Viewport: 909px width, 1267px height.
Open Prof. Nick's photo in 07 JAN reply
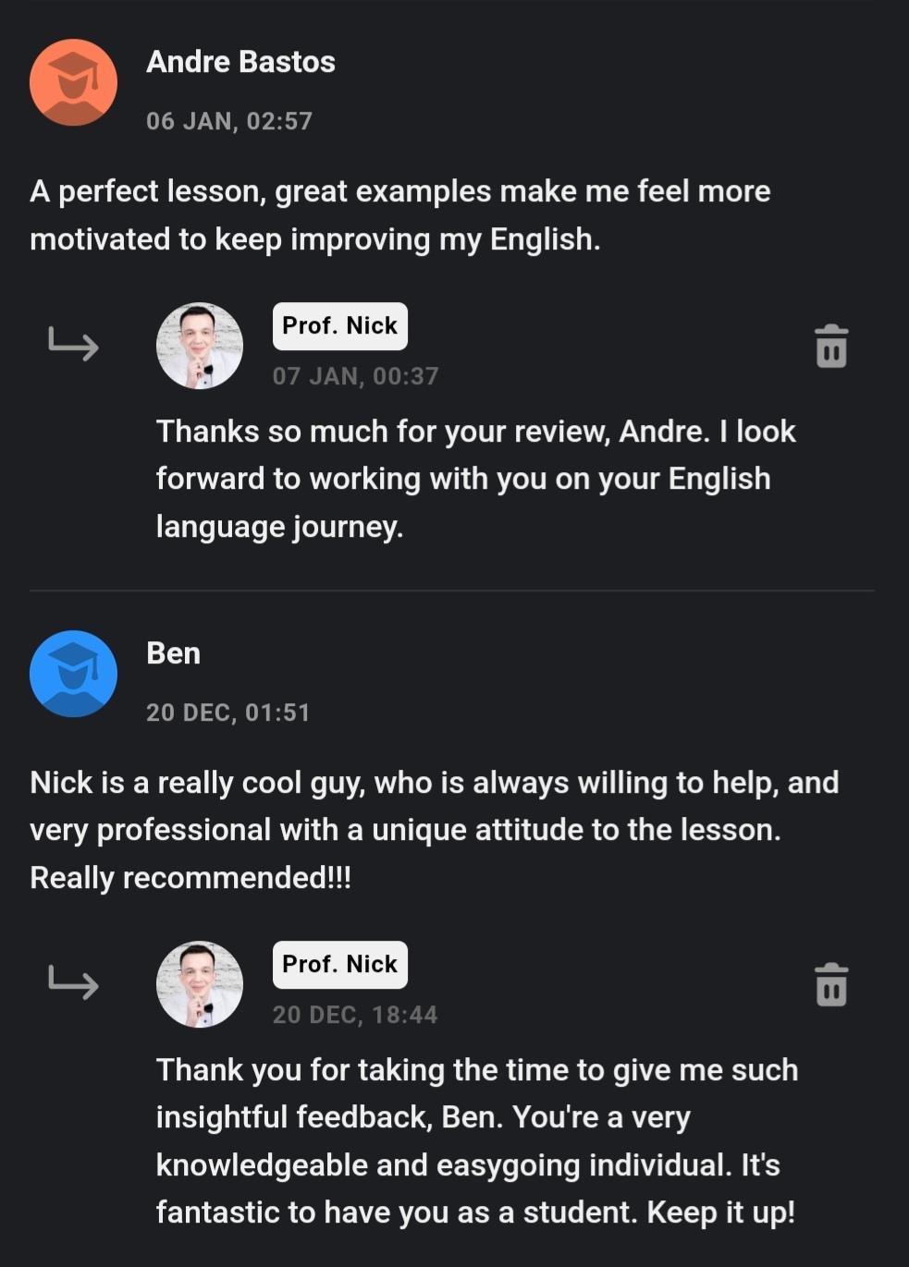tap(200, 346)
